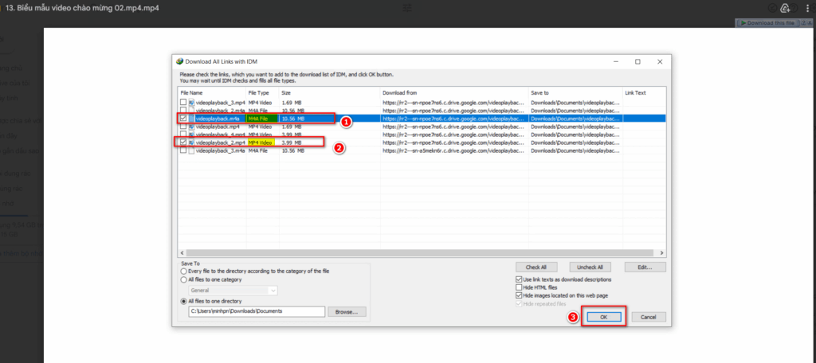The height and width of the screenshot is (363, 816).
Task: Click the Download this file IDM button
Action: click(767, 23)
